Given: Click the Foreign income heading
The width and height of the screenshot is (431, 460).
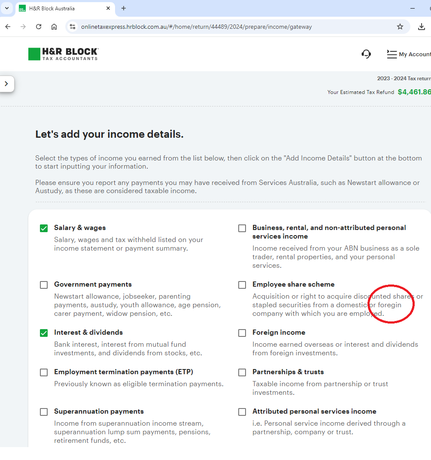Looking at the screenshot, I should 279,333.
